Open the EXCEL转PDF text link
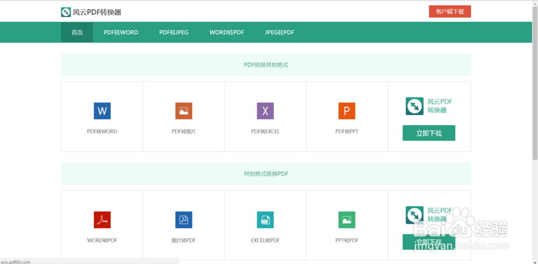538x264 pixels. pos(265,240)
